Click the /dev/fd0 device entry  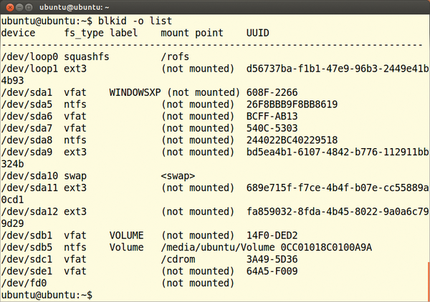[x=24, y=283]
